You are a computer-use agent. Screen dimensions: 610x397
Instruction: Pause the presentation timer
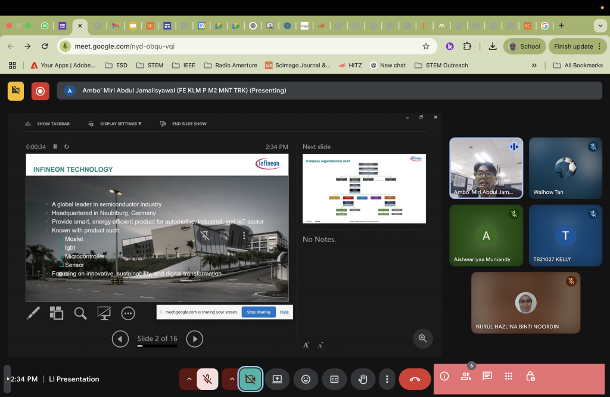(x=55, y=147)
